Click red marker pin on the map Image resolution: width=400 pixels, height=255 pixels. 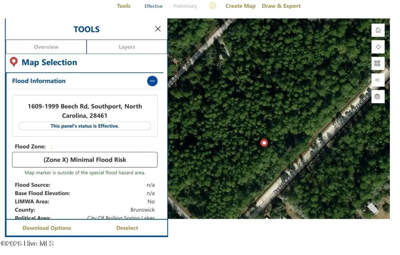[264, 143]
